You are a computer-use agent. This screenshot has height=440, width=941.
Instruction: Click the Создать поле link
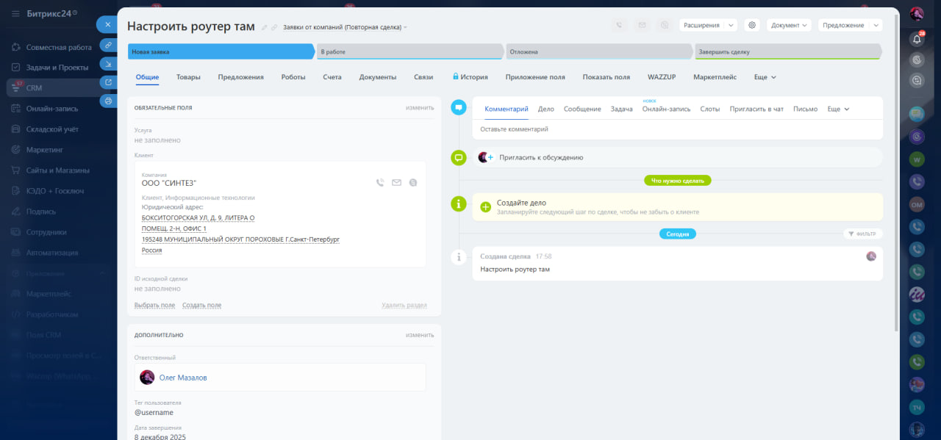click(x=201, y=306)
